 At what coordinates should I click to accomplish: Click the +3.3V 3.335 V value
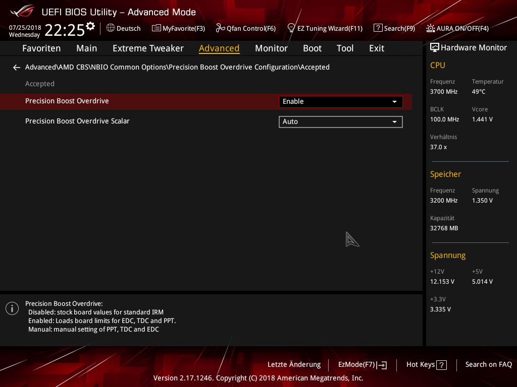point(440,309)
